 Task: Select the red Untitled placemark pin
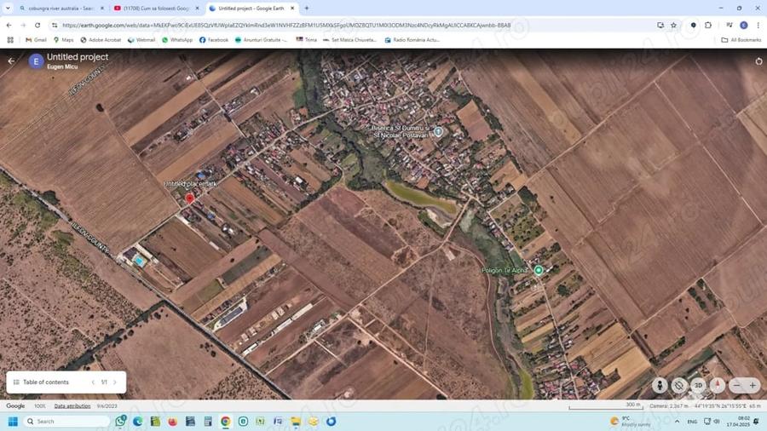pyautogui.click(x=190, y=198)
